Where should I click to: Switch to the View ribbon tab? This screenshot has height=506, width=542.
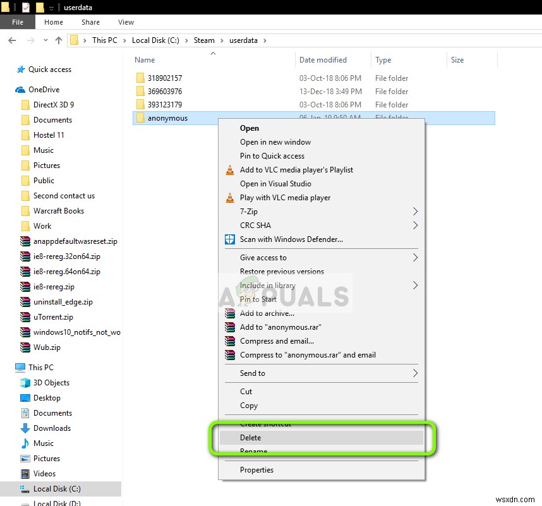click(x=126, y=22)
